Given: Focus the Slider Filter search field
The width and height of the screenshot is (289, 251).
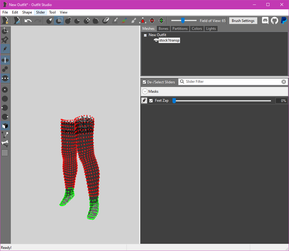Looking at the screenshot, I should point(233,82).
